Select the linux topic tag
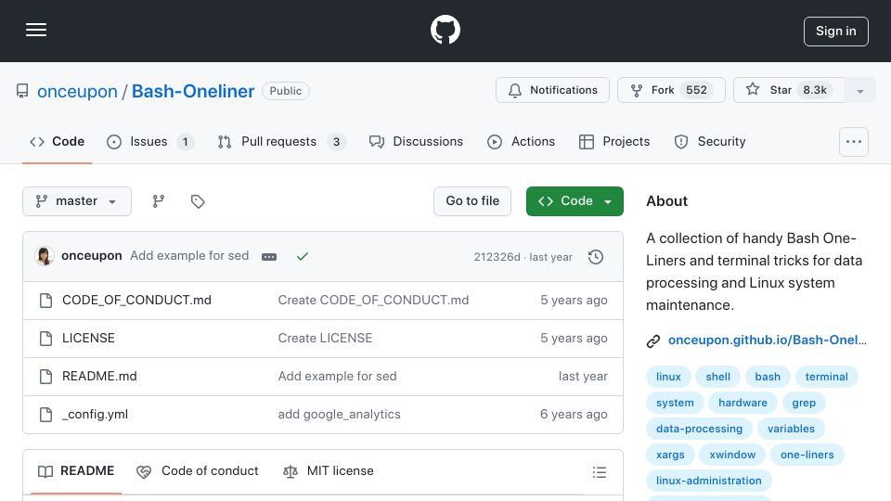 668,377
